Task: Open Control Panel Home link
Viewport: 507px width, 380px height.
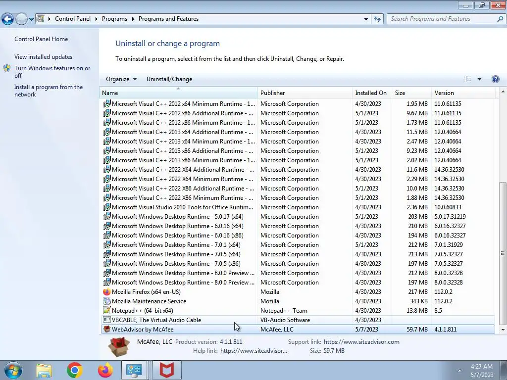Action: 41,39
